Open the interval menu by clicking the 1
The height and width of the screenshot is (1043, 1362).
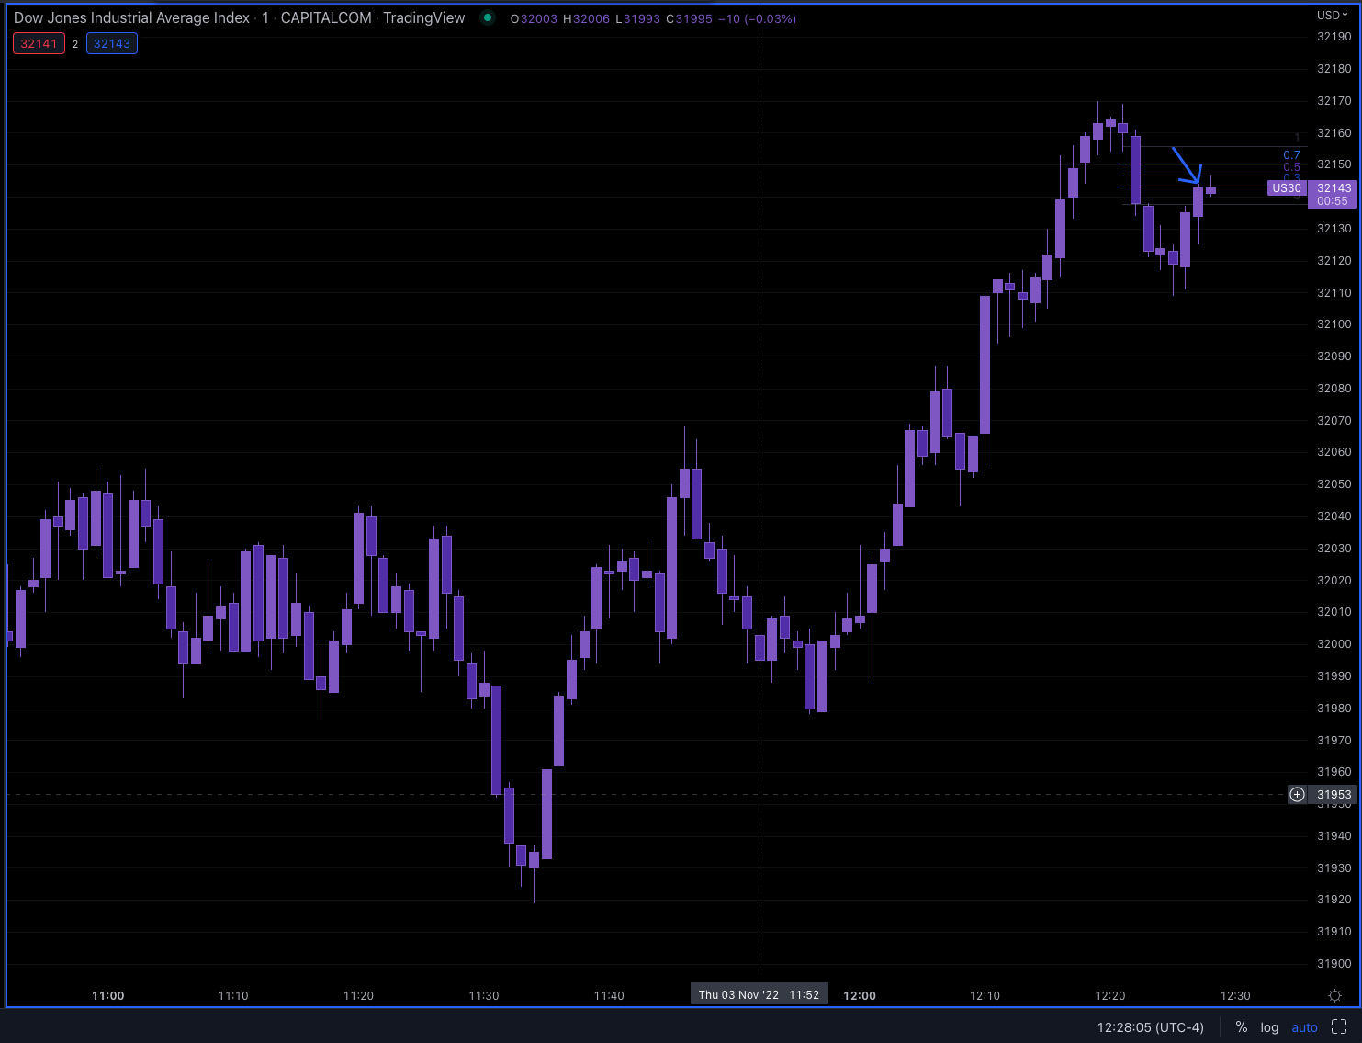point(265,17)
